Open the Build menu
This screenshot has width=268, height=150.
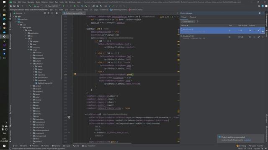[51, 2]
